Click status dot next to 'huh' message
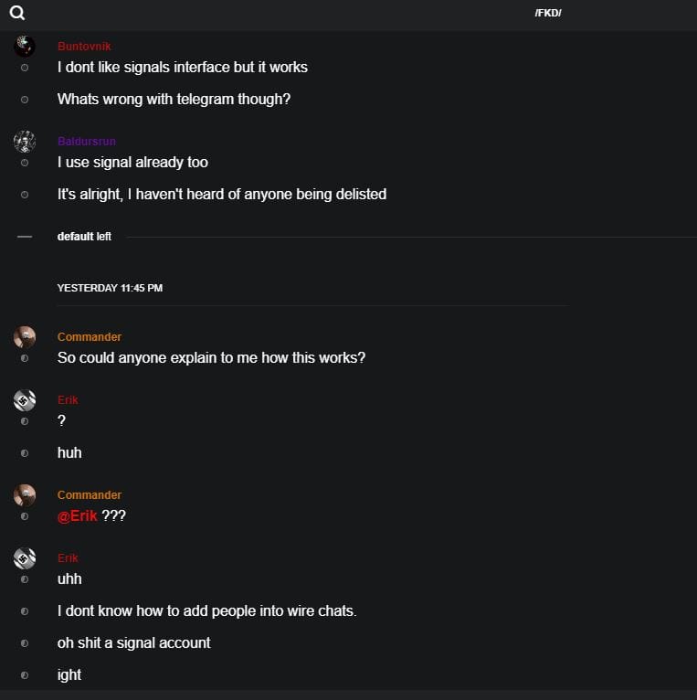 click(25, 453)
